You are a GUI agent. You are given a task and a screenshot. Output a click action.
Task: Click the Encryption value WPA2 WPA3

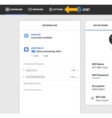coord(98,89)
